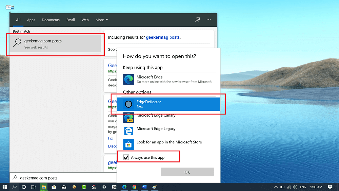Image resolution: width=339 pixels, height=191 pixels.
Task: Click the Microsoft Edge Legacy icon
Action: coord(128,131)
